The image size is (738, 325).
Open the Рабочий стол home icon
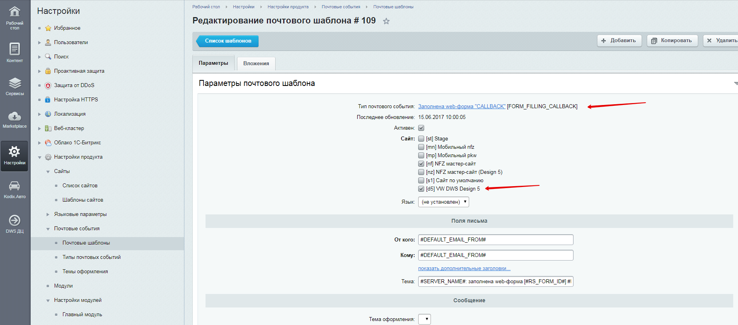coord(15,12)
